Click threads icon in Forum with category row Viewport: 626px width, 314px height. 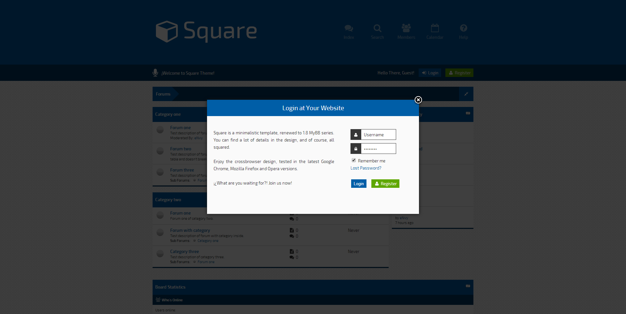[292, 230]
